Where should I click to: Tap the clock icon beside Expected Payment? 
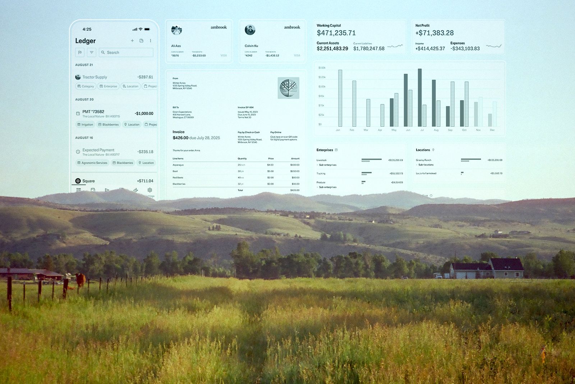pyautogui.click(x=78, y=152)
